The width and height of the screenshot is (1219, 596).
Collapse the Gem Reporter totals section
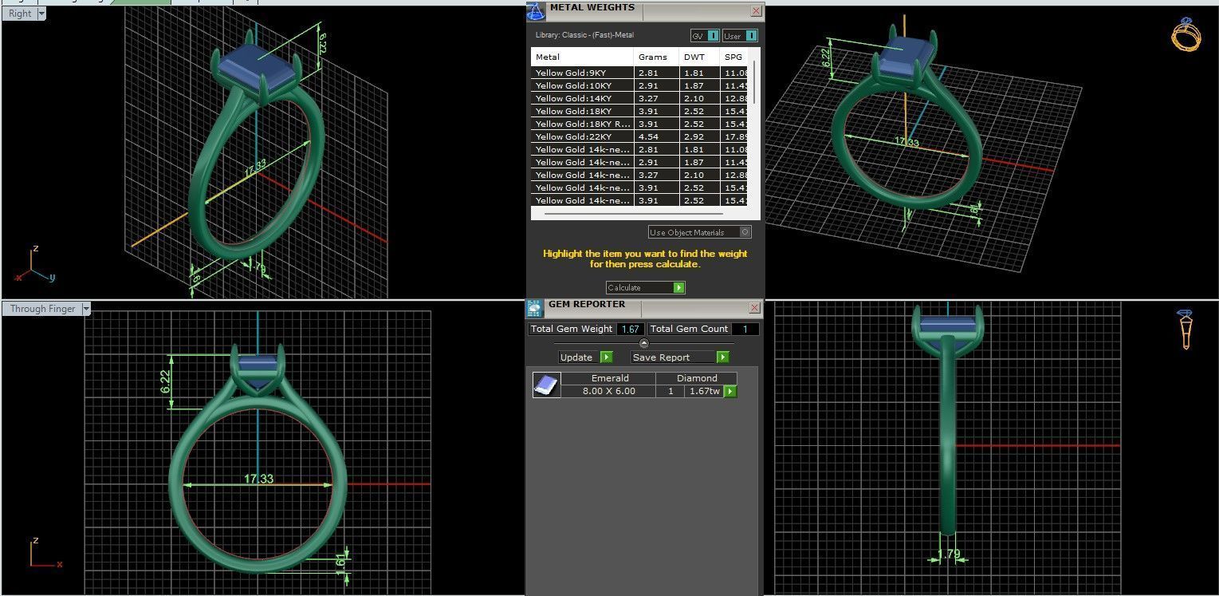click(644, 343)
